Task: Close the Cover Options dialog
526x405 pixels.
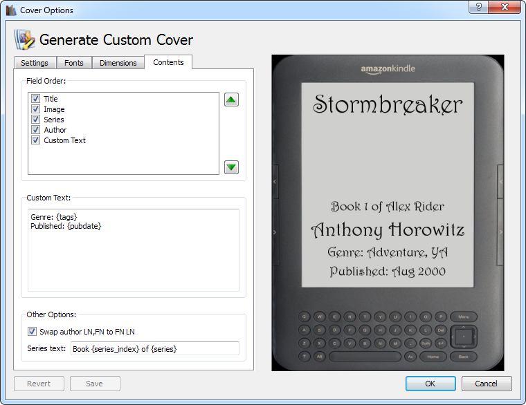Action: (x=505, y=7)
